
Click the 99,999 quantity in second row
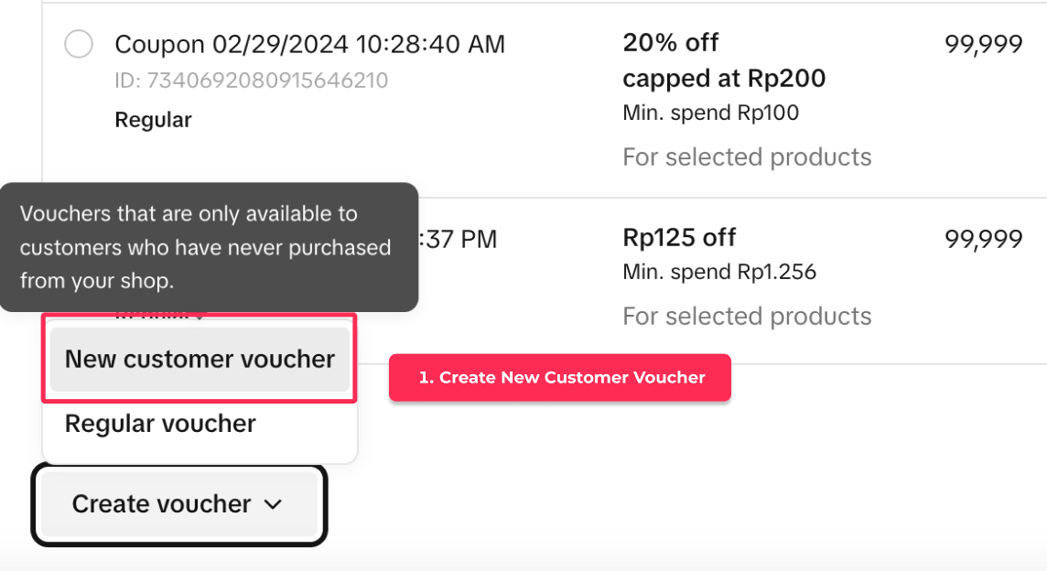click(983, 239)
